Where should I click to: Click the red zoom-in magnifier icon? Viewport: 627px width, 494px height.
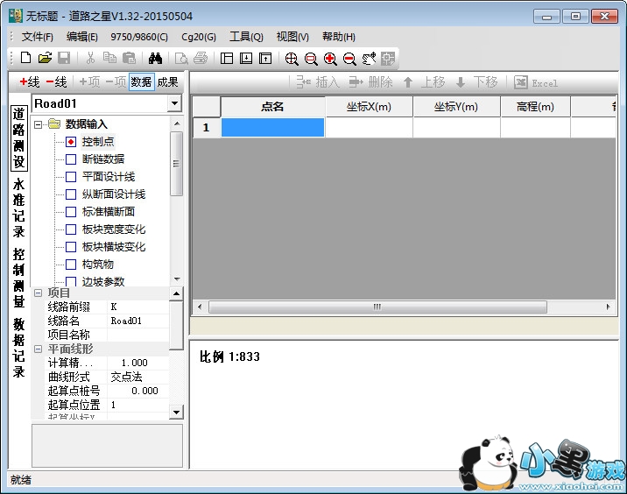pyautogui.click(x=330, y=59)
